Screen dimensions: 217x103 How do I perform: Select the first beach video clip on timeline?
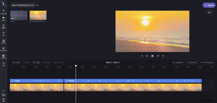(37, 87)
